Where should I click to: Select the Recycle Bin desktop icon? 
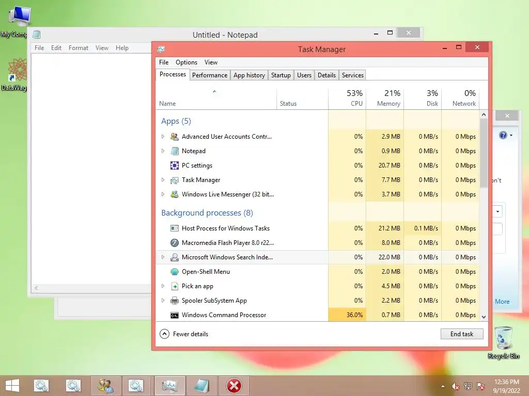503,338
